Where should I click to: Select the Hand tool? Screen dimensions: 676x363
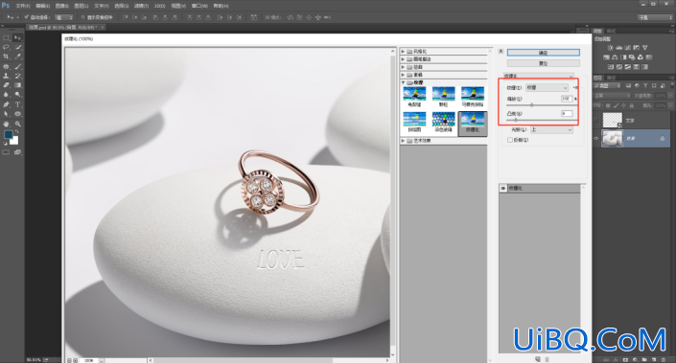coord(6,124)
